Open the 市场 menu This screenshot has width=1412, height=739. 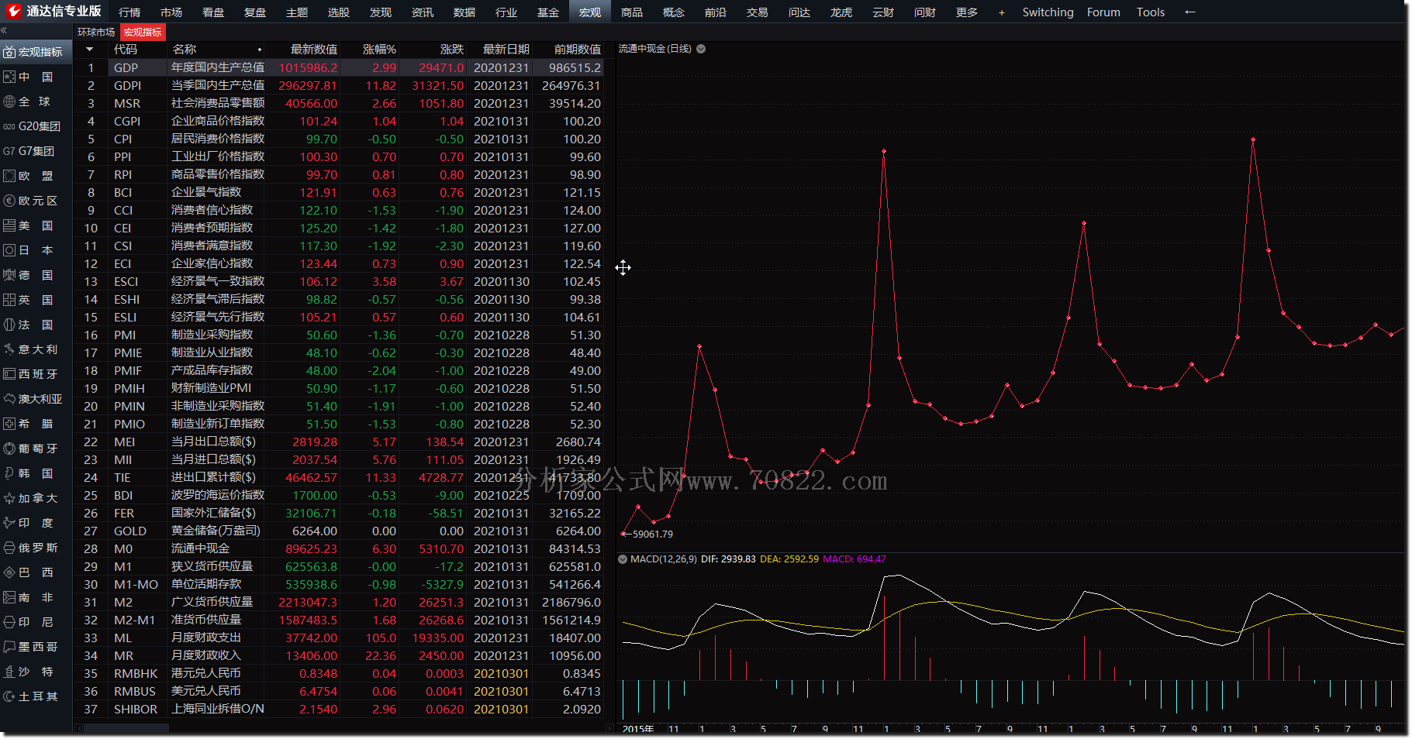click(x=171, y=12)
